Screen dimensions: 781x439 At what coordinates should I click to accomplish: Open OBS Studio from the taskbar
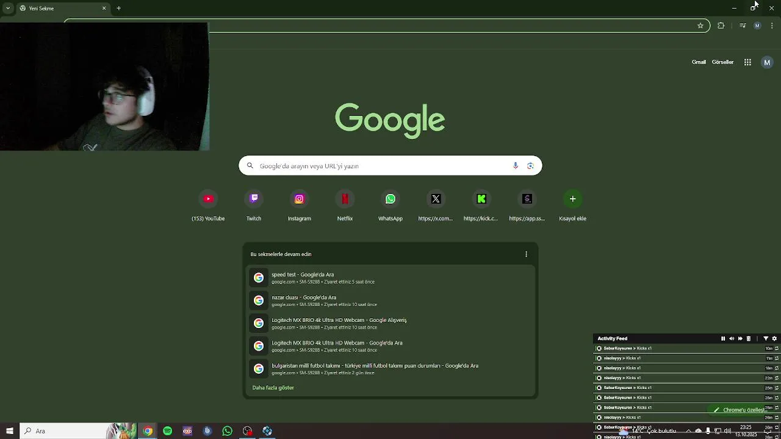pos(247,431)
